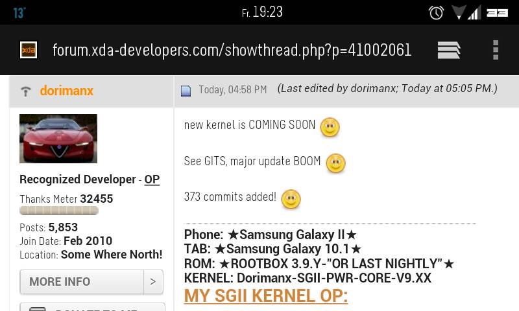
Task: Click smiley after 373 commits added
Action: click(291, 200)
